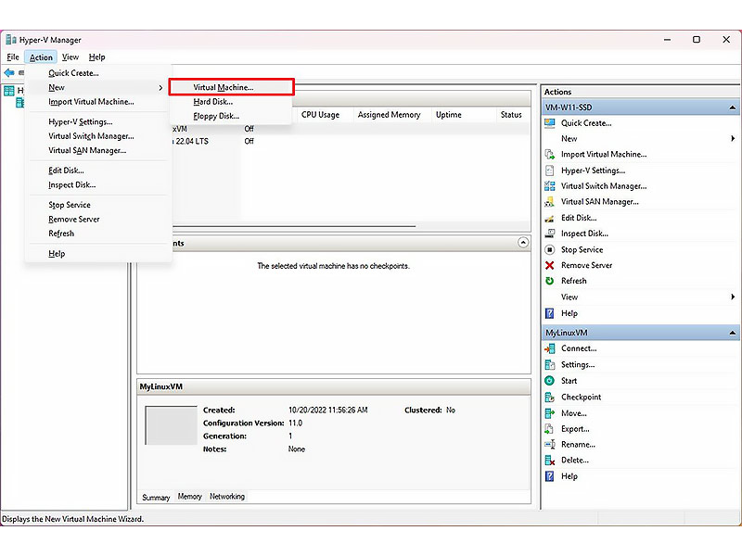Click the Quick Create icon in Actions pane
This screenshot has height=556, width=742.
click(549, 123)
